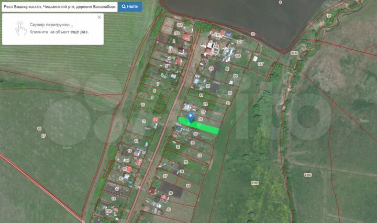The width and height of the screenshot is (377, 223).
Task: Click parcel number 33 east of the road
Action: (x=199, y=155)
